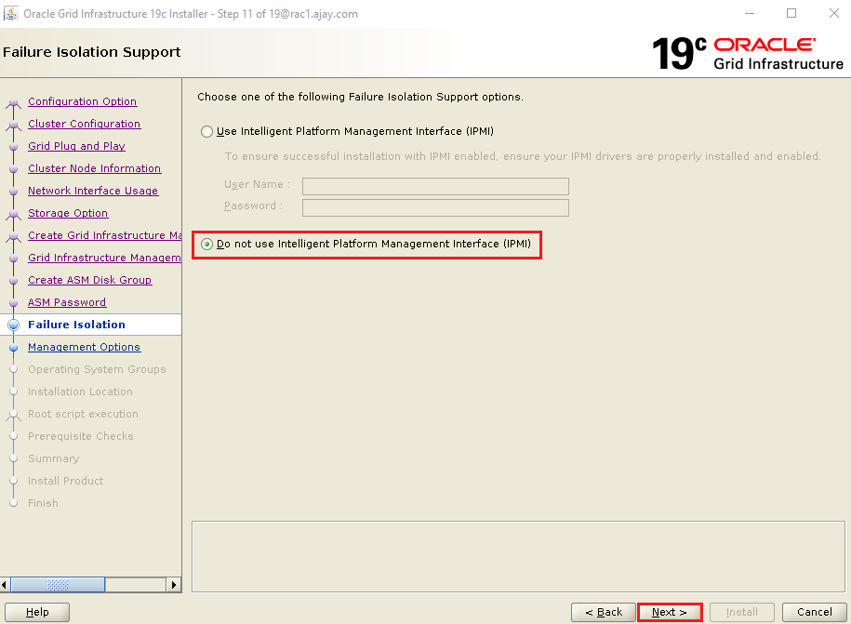
Task: Click the Next button
Action: (x=670, y=612)
